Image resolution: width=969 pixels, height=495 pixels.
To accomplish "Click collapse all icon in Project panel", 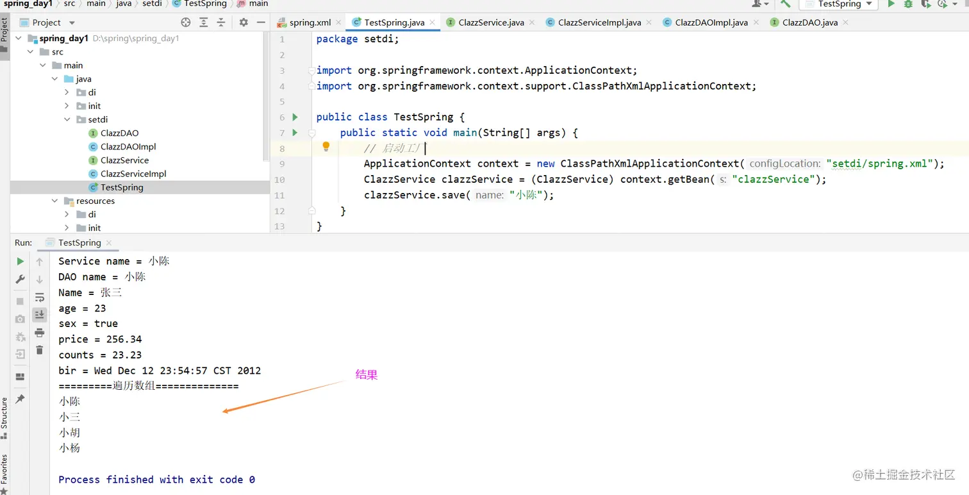I will point(221,22).
